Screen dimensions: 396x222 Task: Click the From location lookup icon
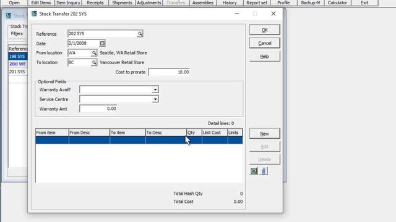click(94, 53)
